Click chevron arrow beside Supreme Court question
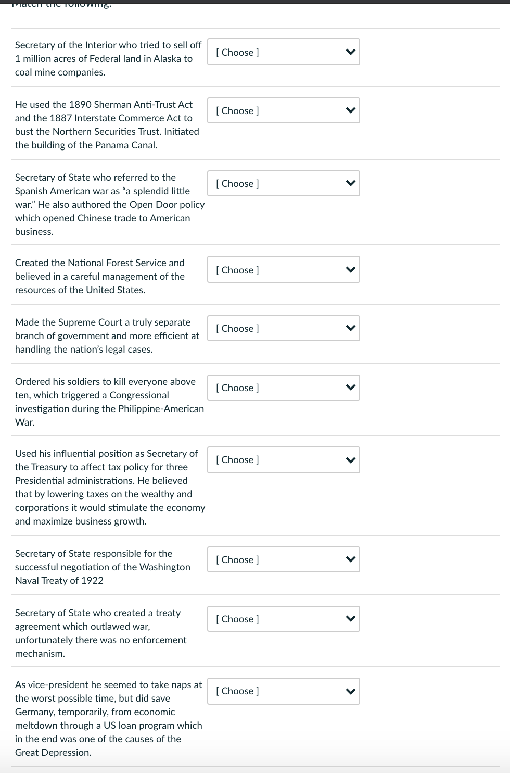 (351, 328)
